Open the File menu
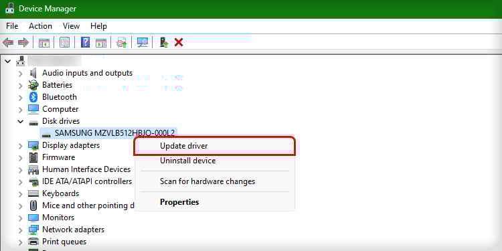Screen dimensions: 502x251 pyautogui.click(x=12, y=26)
